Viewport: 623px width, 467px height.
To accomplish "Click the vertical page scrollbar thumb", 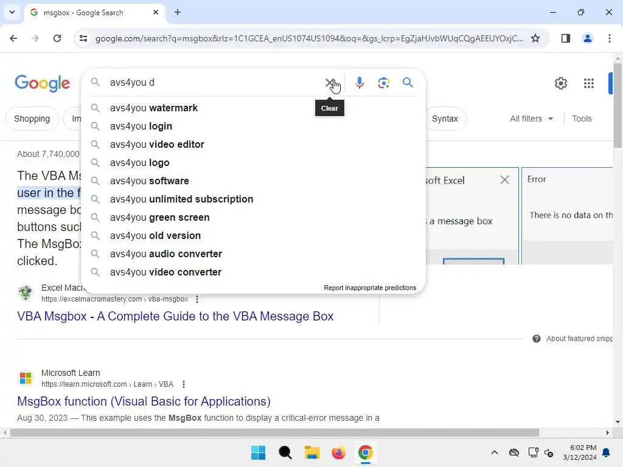I will tap(618, 105).
